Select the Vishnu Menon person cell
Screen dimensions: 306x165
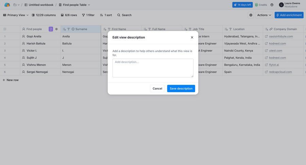40,65
